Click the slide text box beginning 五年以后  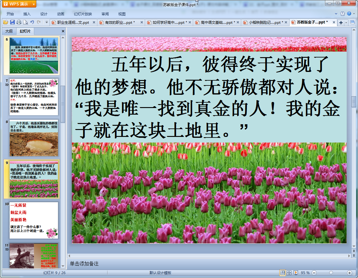pyautogui.click(x=209, y=97)
